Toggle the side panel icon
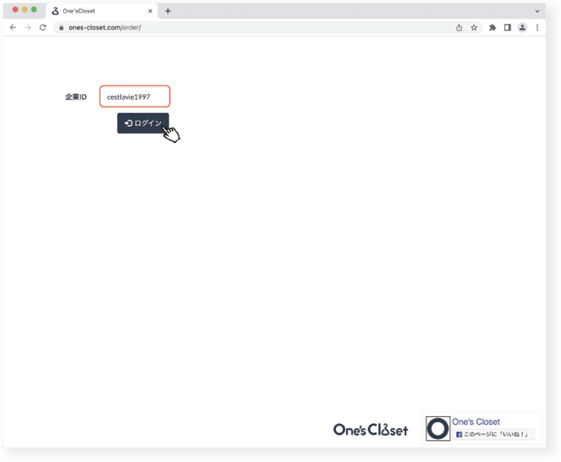The width and height of the screenshot is (561, 462). [x=507, y=27]
